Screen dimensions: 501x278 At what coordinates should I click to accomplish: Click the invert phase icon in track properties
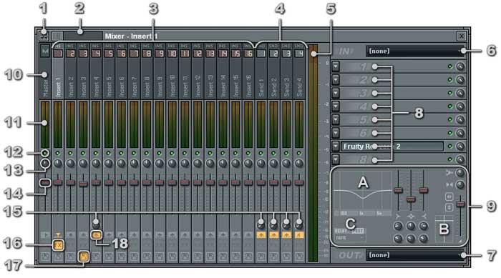(x=449, y=207)
